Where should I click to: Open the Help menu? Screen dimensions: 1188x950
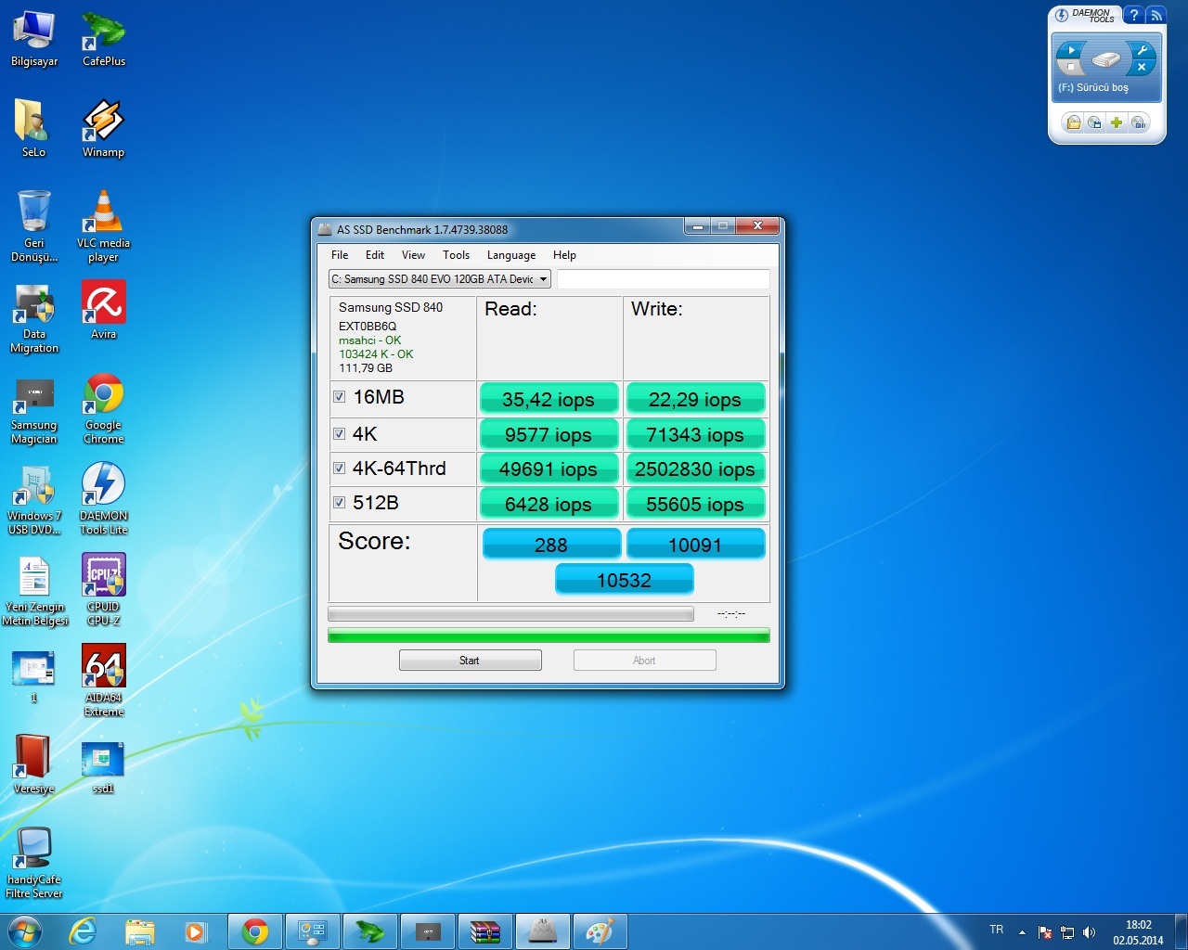[x=564, y=255]
